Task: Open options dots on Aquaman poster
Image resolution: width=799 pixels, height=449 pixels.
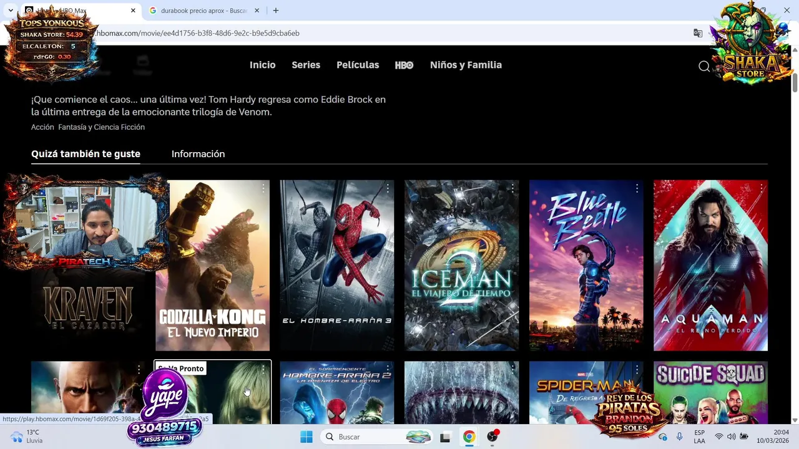Action: pyautogui.click(x=762, y=188)
